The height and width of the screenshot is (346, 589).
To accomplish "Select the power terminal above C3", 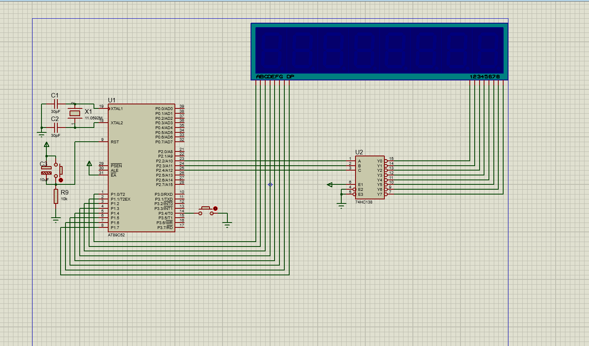I will pyautogui.click(x=46, y=145).
